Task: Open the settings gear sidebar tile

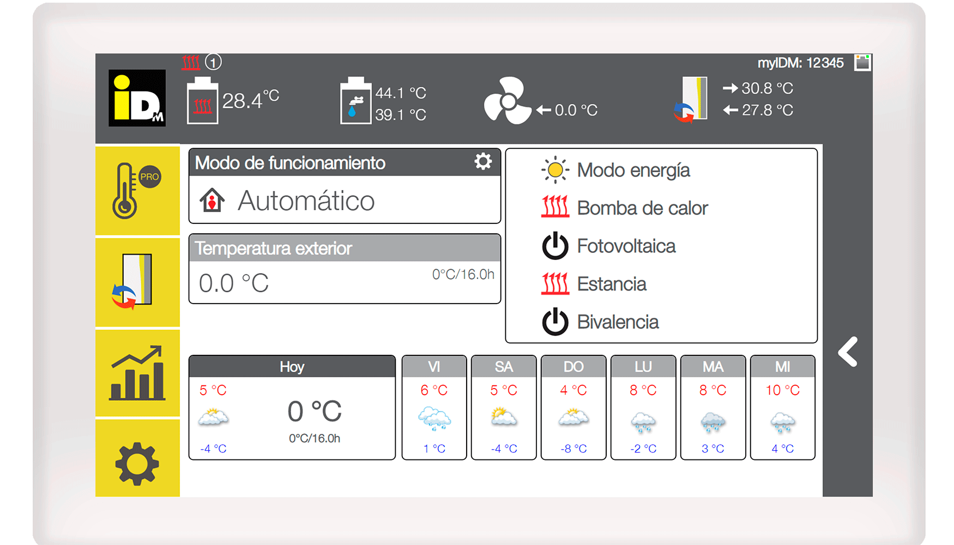Action: (137, 458)
